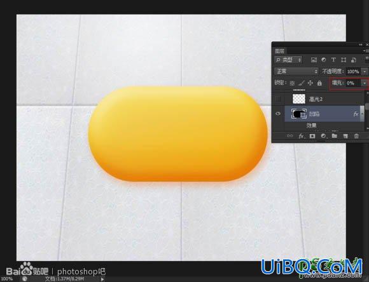Viewport: 369px width, 282px height.
Task: Open the add layer style fx button
Action: point(301,136)
